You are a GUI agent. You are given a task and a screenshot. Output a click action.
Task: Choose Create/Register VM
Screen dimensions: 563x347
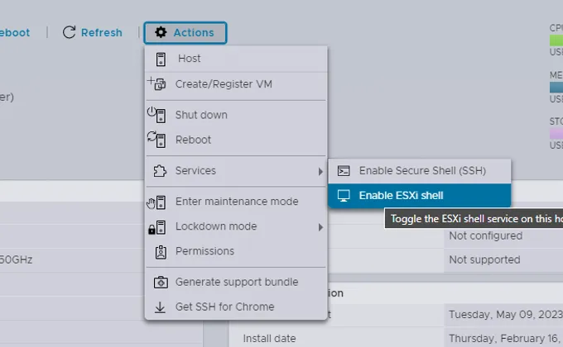point(236,84)
